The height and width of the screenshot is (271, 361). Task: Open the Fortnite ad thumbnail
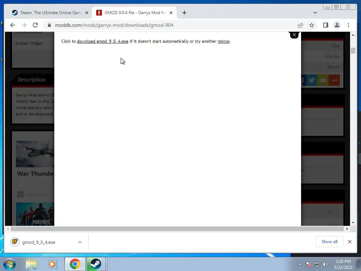35,214
